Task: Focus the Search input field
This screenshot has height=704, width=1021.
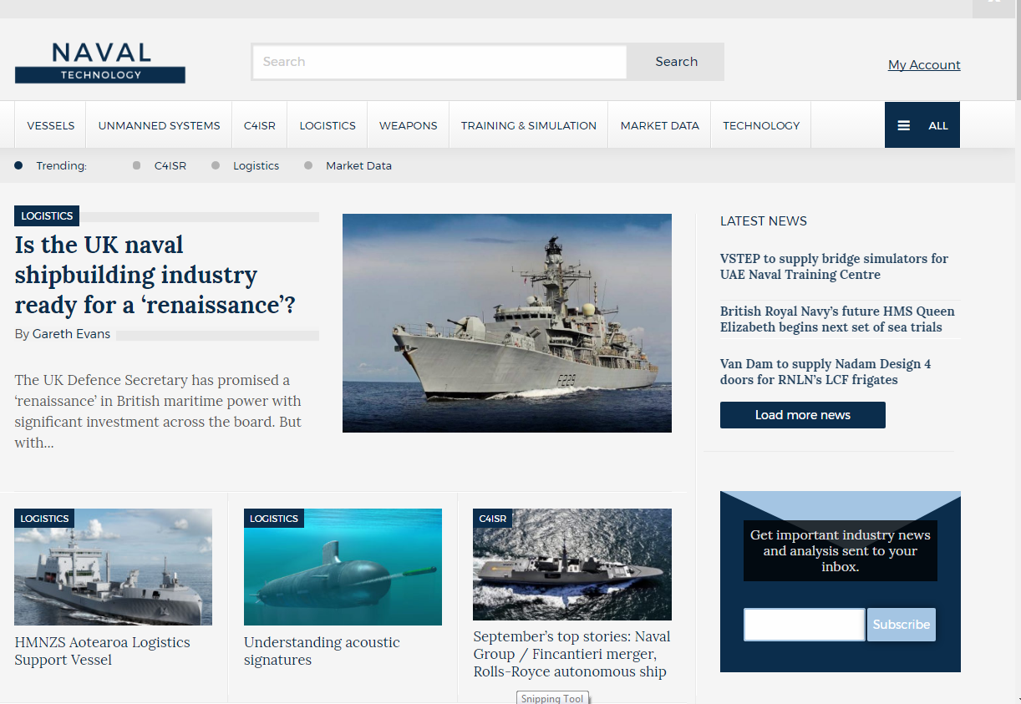Action: (x=439, y=62)
